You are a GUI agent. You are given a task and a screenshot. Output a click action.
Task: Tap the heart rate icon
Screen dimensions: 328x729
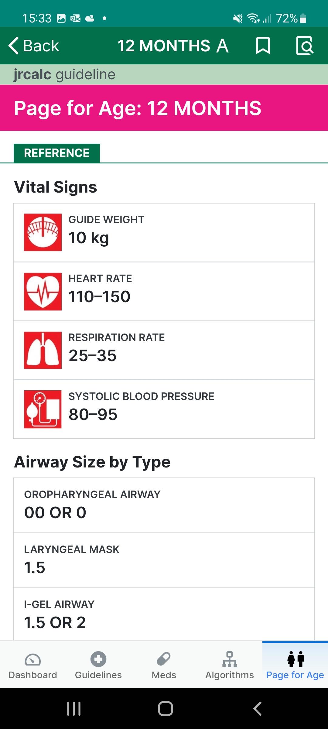coord(43,292)
